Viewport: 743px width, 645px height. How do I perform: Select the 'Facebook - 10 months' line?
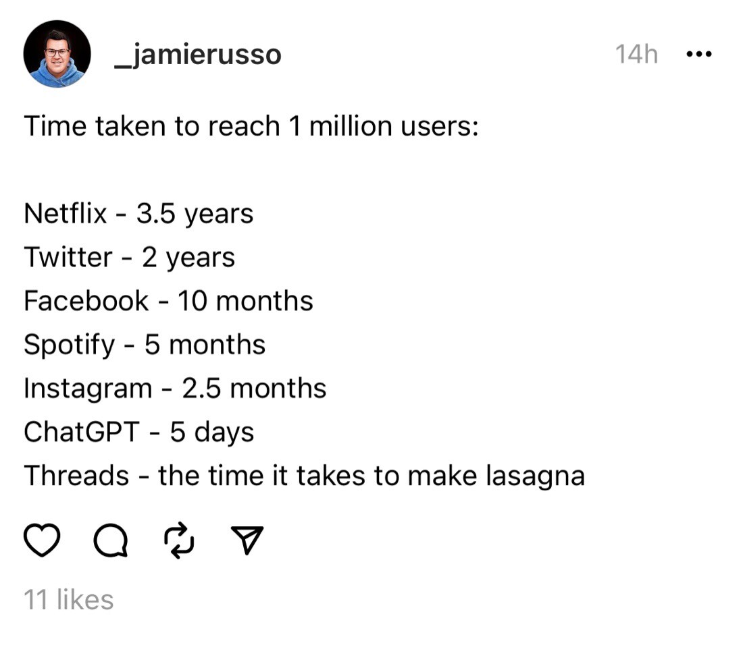click(168, 301)
